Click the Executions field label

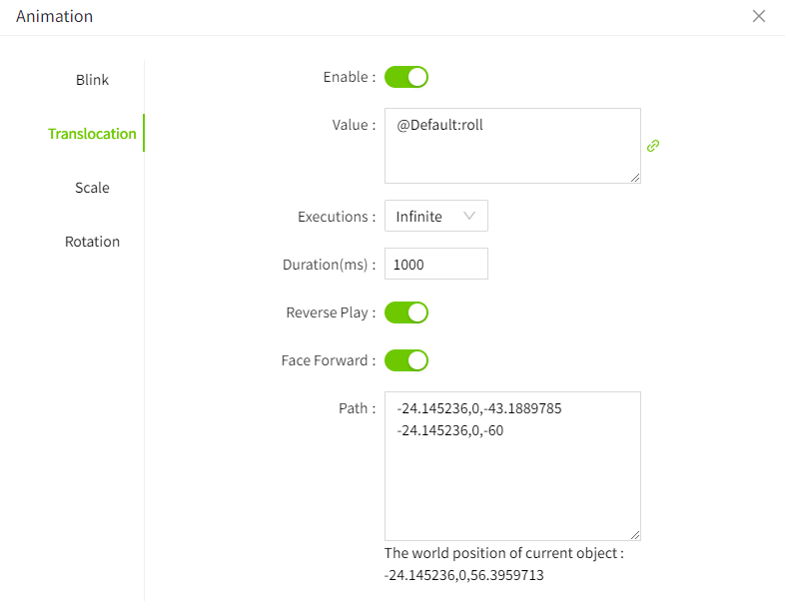click(336, 217)
